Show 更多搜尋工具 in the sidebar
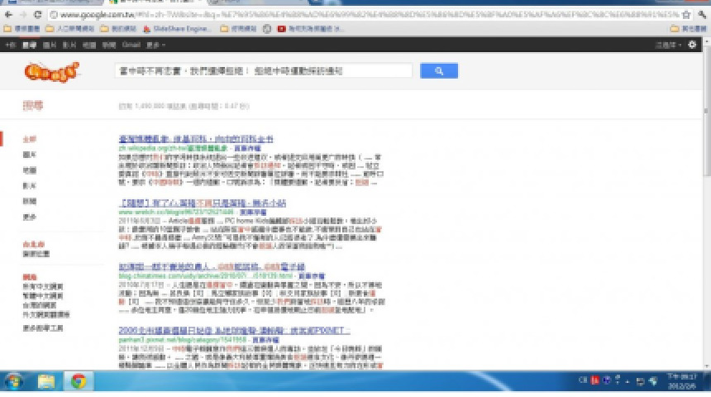Viewport: 711px width, 397px height. point(43,328)
